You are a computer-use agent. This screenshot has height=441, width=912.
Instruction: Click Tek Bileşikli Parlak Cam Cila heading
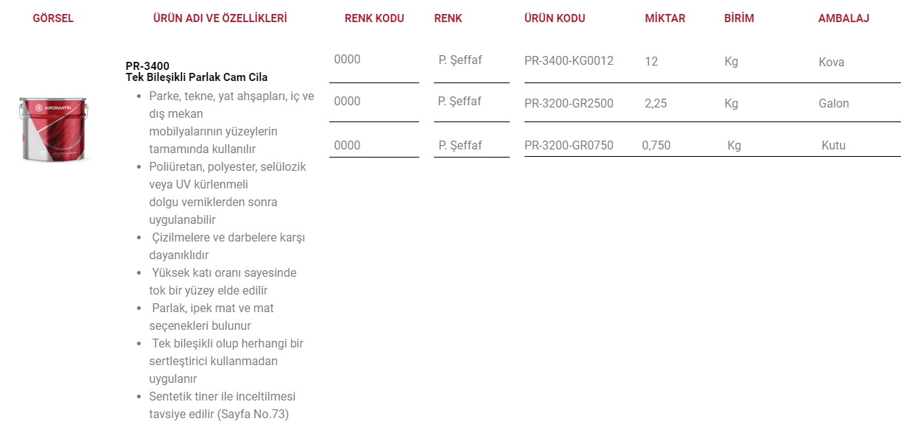click(x=197, y=77)
